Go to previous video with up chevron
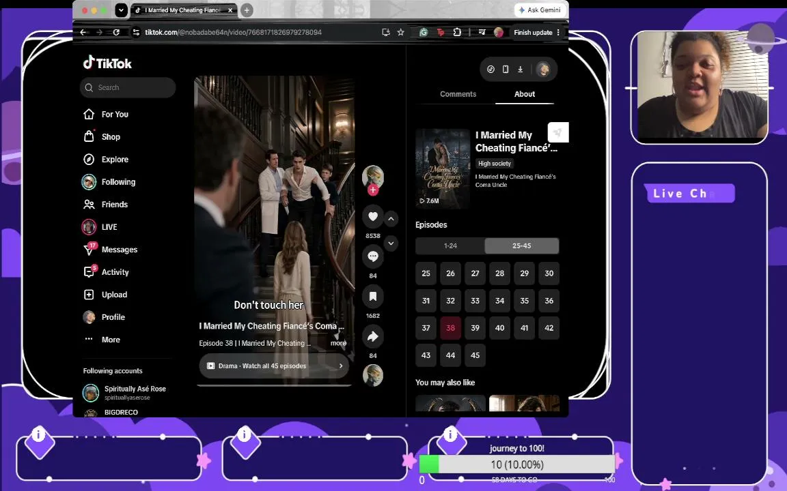 point(391,219)
